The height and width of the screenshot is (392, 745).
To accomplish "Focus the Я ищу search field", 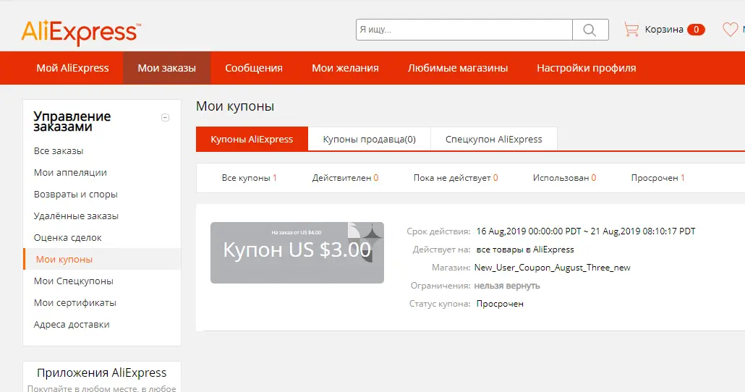I will point(464,30).
